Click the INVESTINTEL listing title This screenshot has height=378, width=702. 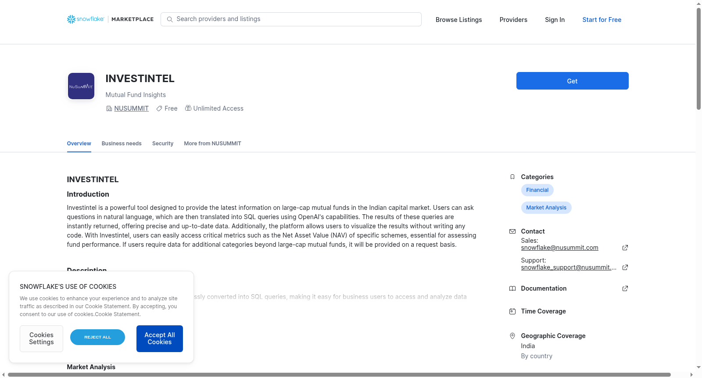[140, 79]
